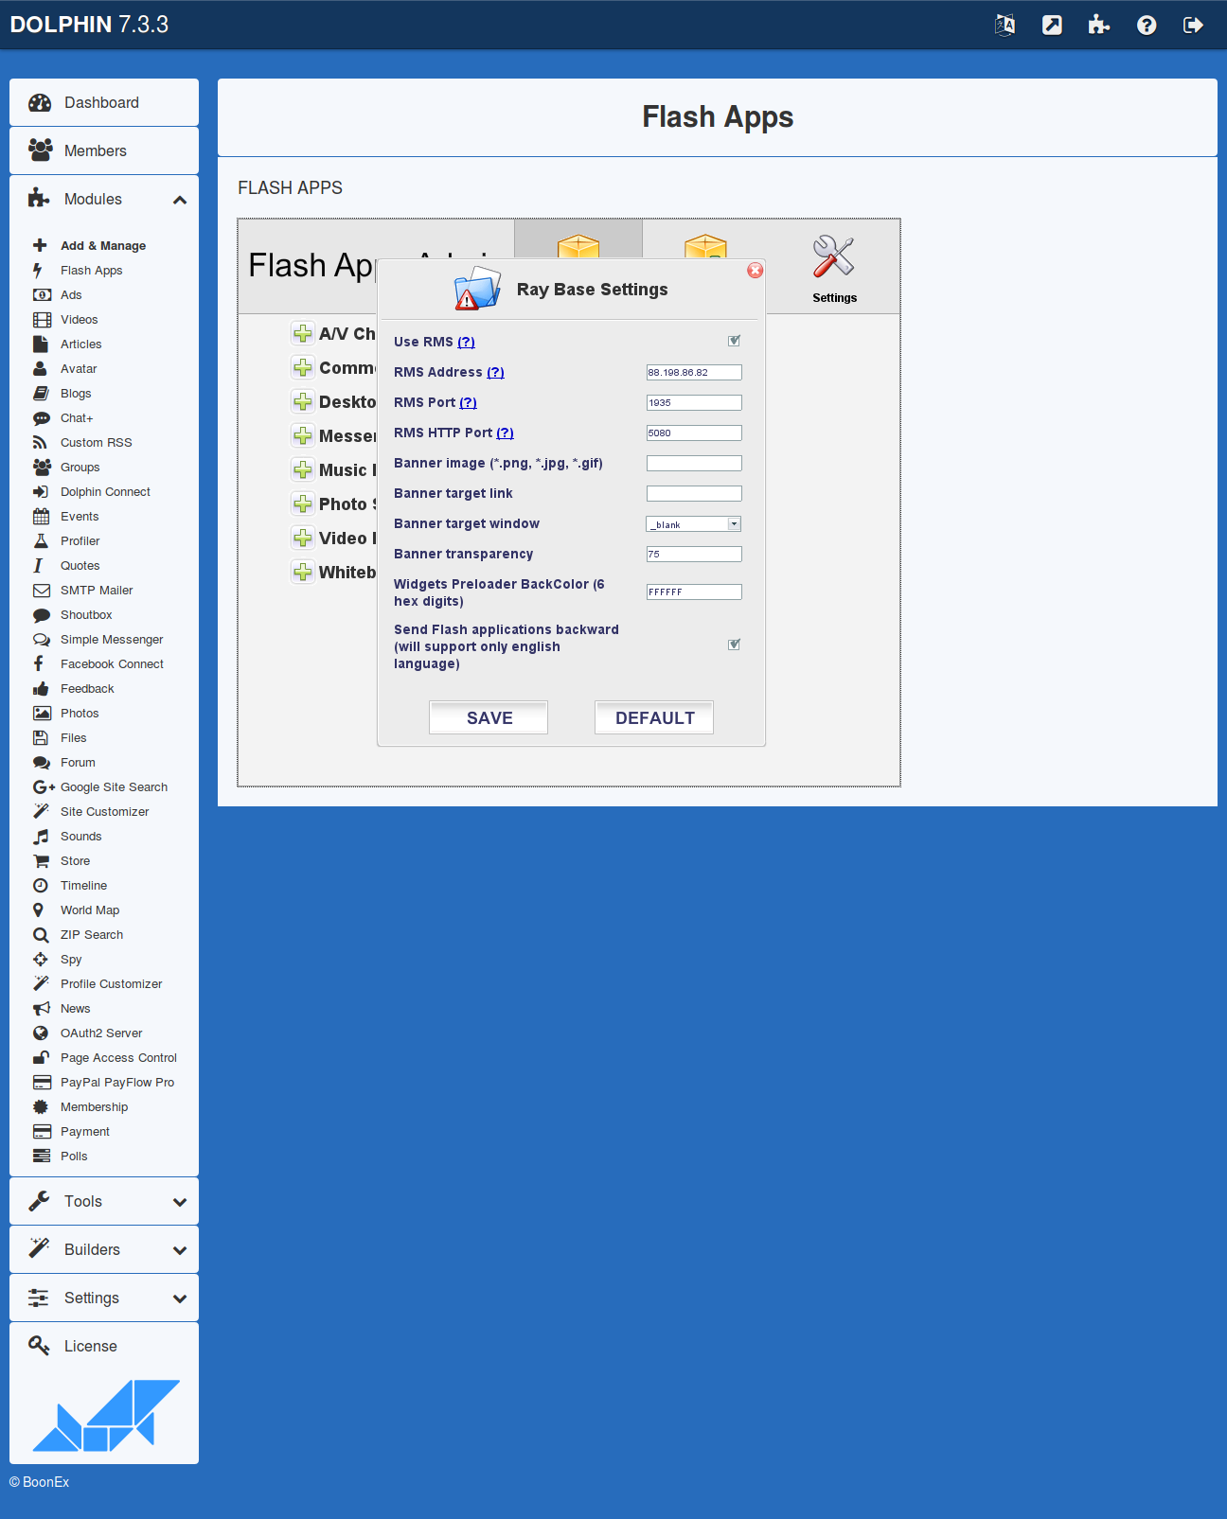Focus the Widgets Preloader BackColor input field

coord(694,592)
